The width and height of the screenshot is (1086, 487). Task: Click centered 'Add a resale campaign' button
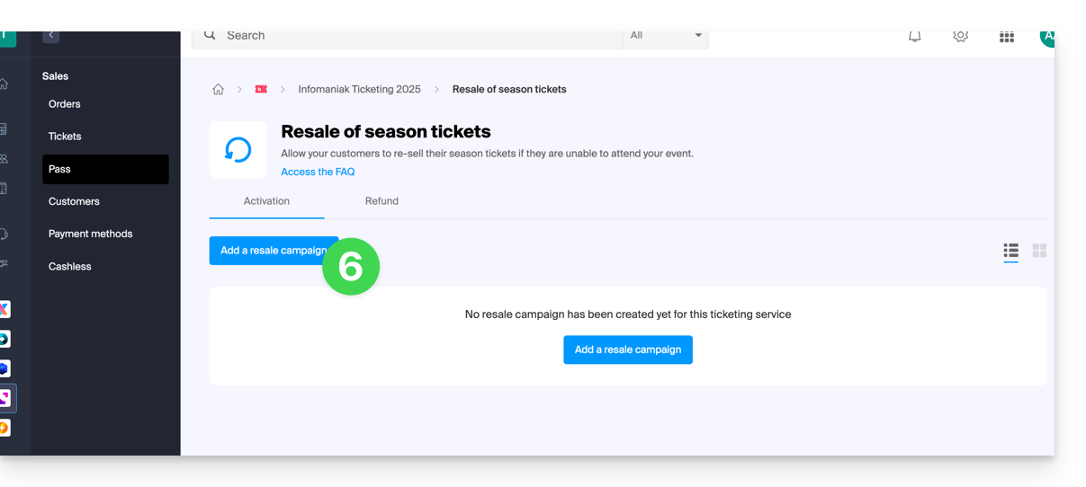(628, 350)
